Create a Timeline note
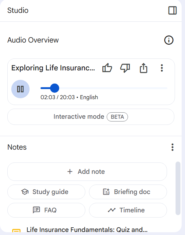Viewport: 185px width, 235px height. [128, 210]
